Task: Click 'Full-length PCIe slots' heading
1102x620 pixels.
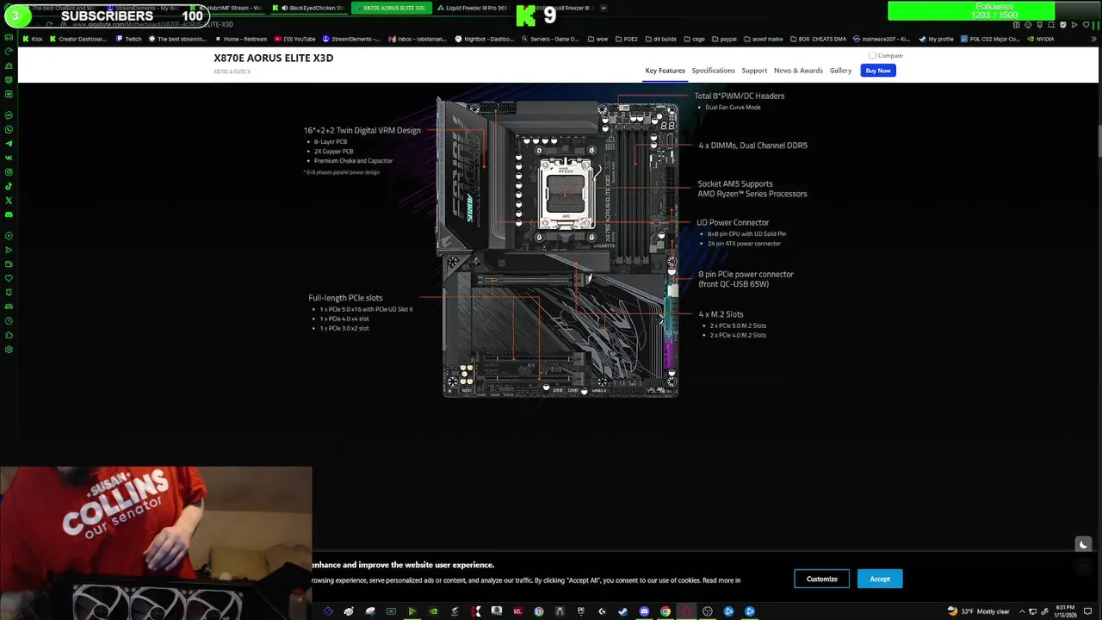Action: point(345,298)
